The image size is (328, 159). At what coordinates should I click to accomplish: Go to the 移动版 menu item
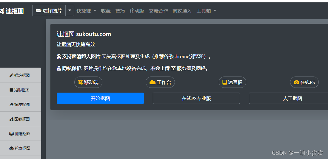(x=137, y=11)
